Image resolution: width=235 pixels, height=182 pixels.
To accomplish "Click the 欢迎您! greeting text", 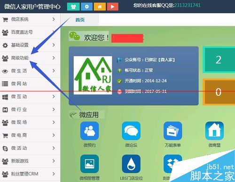I will pyautogui.click(x=97, y=38).
